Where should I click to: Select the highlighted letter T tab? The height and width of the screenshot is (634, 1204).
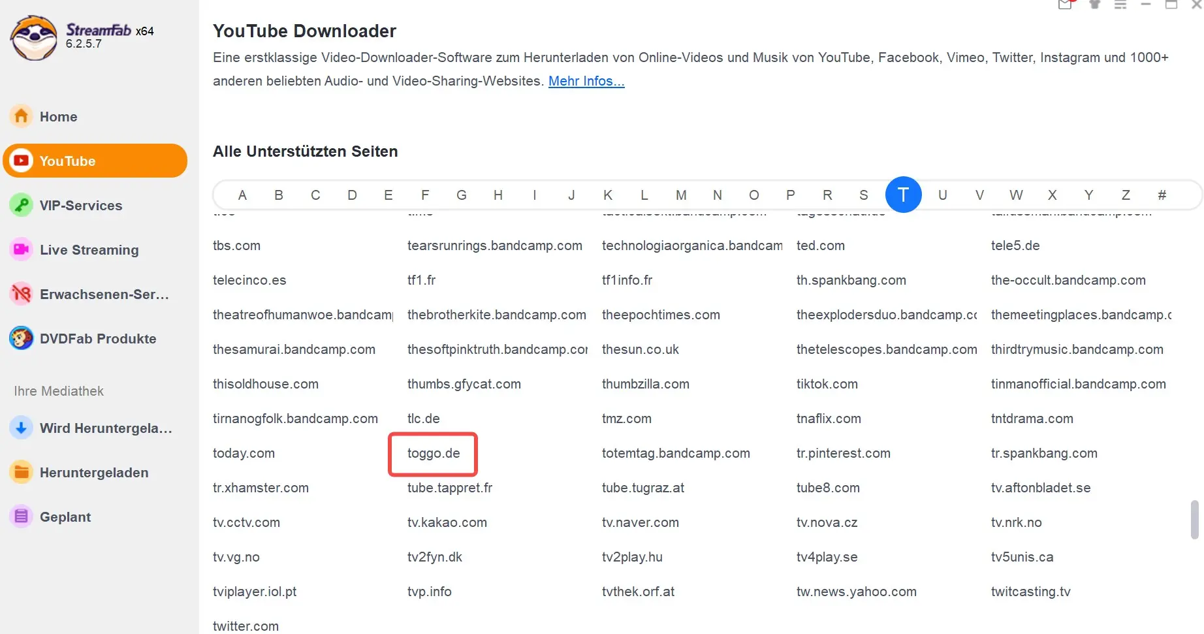(904, 195)
